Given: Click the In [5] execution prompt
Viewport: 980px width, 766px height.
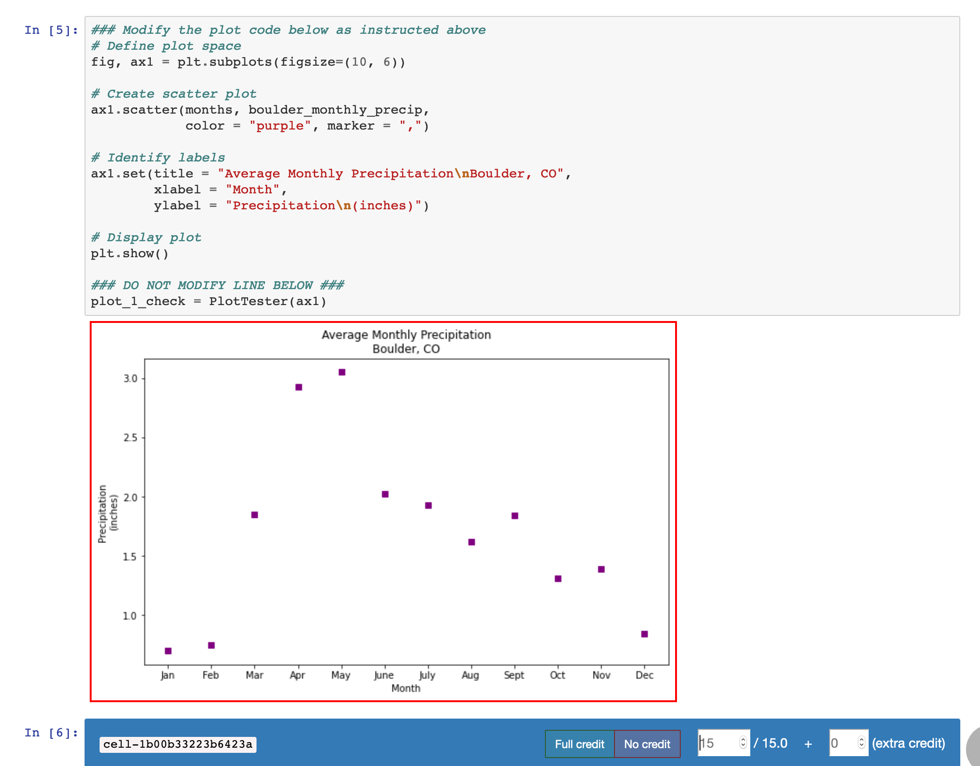Looking at the screenshot, I should 50,30.
